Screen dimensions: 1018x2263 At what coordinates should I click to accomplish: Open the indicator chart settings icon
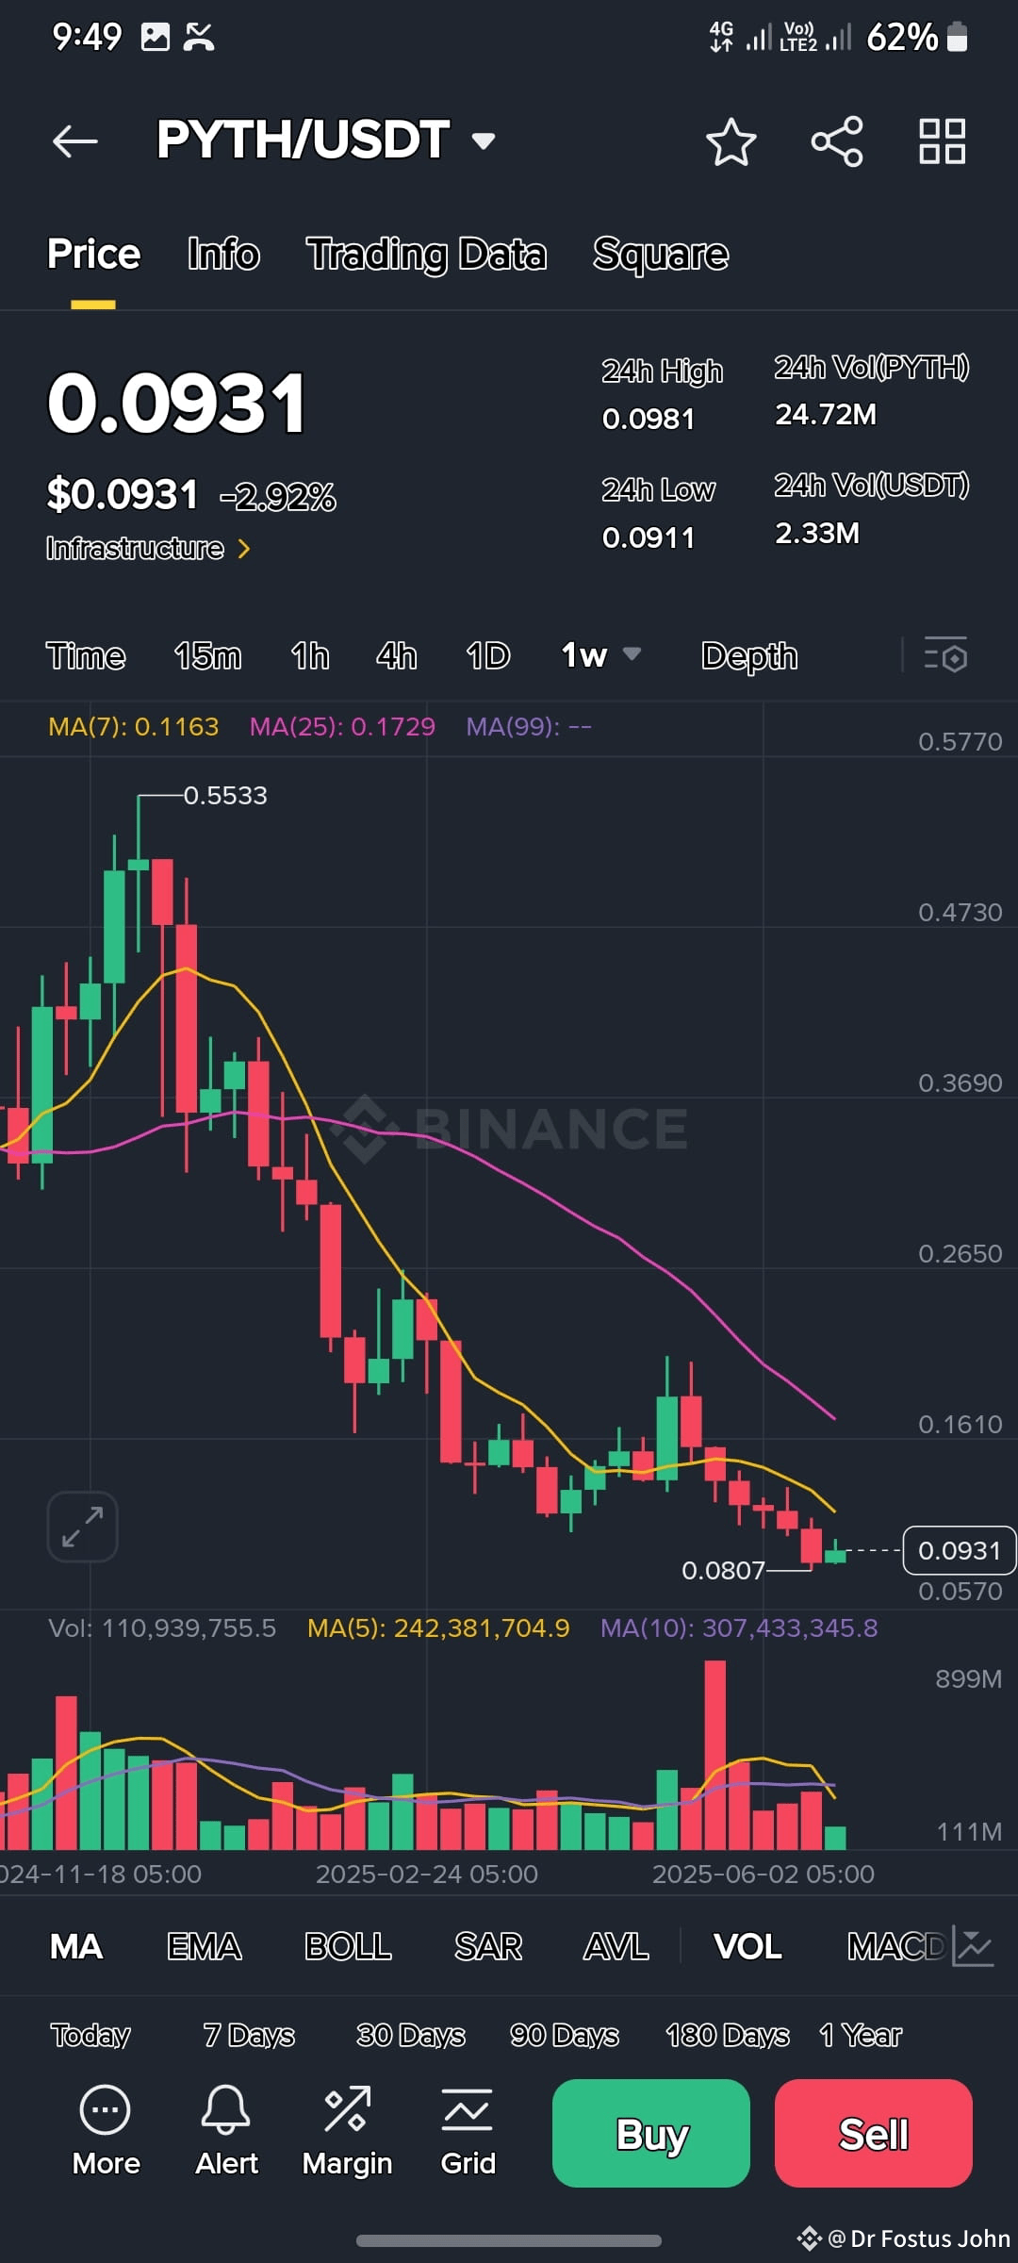pyautogui.click(x=973, y=1946)
